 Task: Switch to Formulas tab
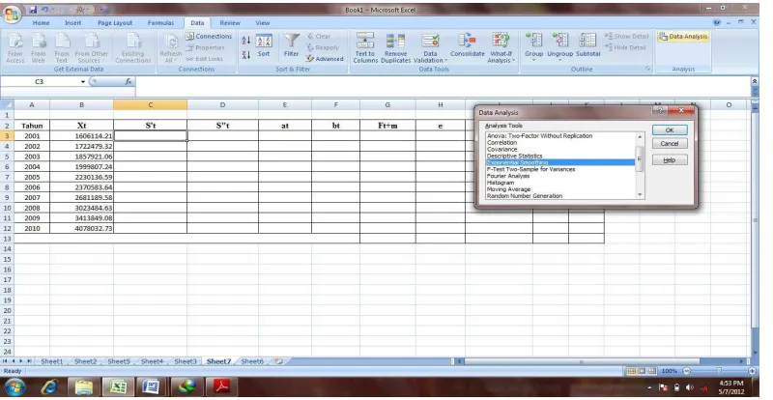160,22
